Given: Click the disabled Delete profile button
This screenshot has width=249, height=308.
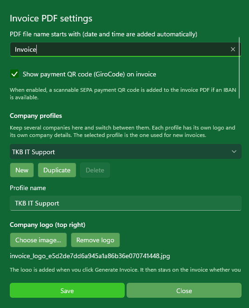Looking at the screenshot, I should click(x=95, y=170).
